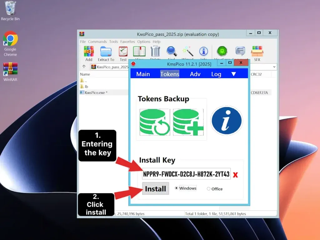Switch to the Main tab in KmsPico
The image size is (320, 240).
point(143,74)
